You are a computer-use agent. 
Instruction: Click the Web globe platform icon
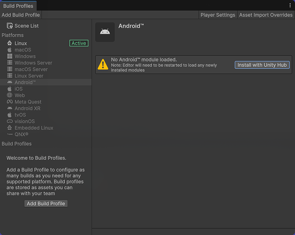(x=10, y=95)
